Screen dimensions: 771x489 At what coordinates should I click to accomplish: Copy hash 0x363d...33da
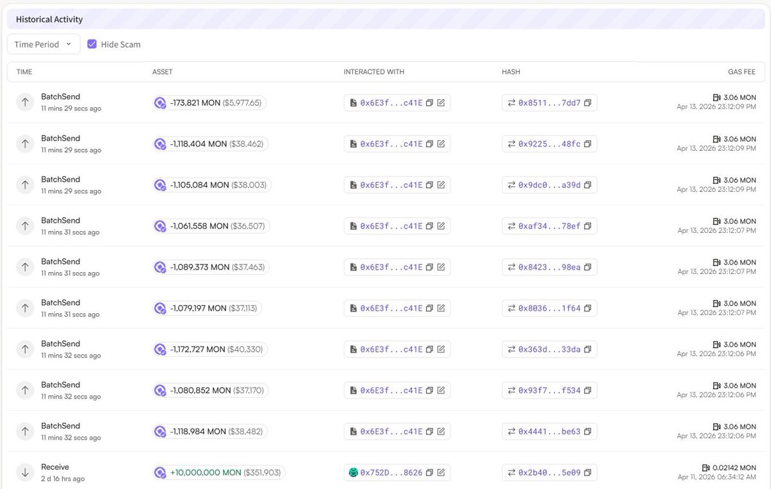click(587, 349)
